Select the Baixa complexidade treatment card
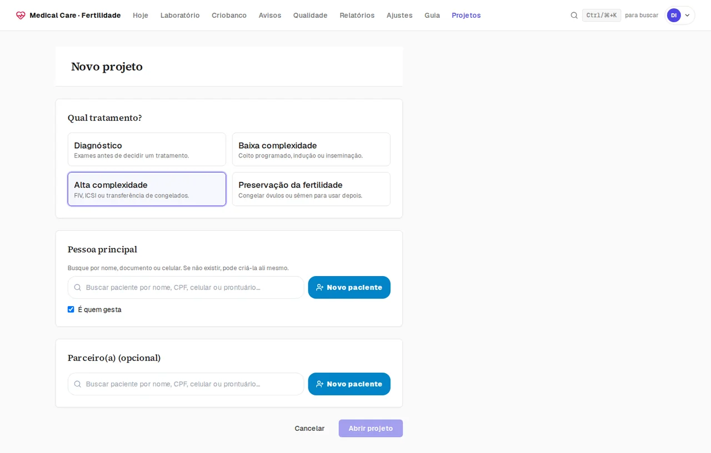711x453 pixels. (x=311, y=149)
